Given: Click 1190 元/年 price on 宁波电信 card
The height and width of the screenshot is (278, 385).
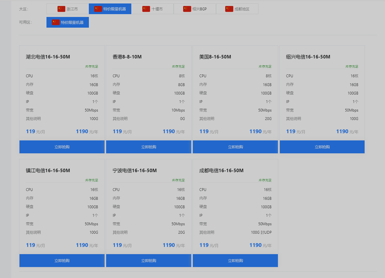Looking at the screenshot, I should (174, 245).
